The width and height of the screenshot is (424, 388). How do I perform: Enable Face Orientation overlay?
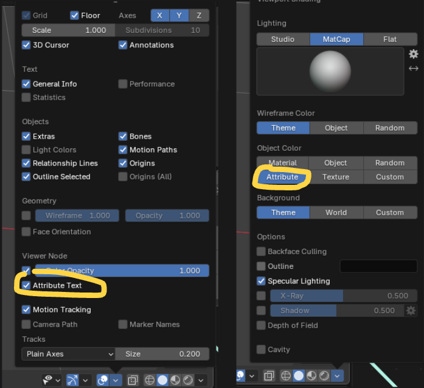point(26,232)
